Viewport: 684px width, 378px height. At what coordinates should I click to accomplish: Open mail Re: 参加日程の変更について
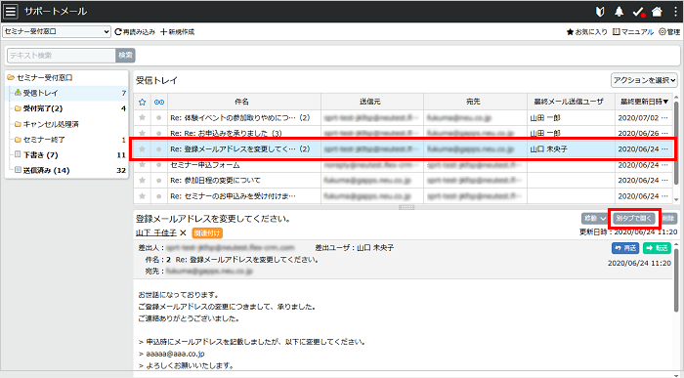tap(216, 180)
